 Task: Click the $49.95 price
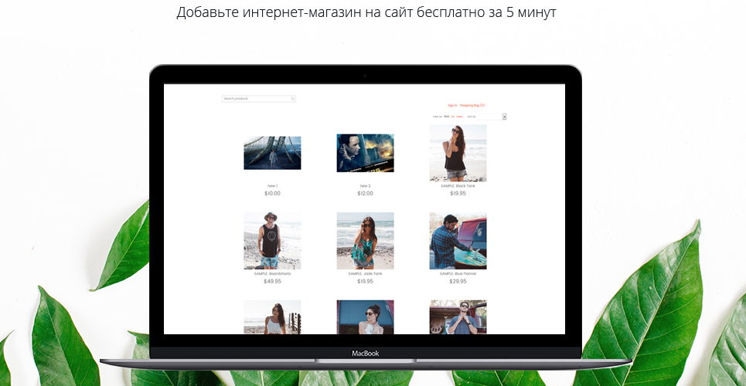(272, 282)
